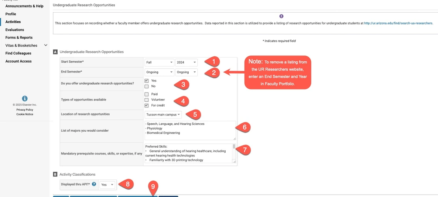Click the blue info icon in the sidebar
The height and width of the screenshot is (197, 438).
coord(24,98)
